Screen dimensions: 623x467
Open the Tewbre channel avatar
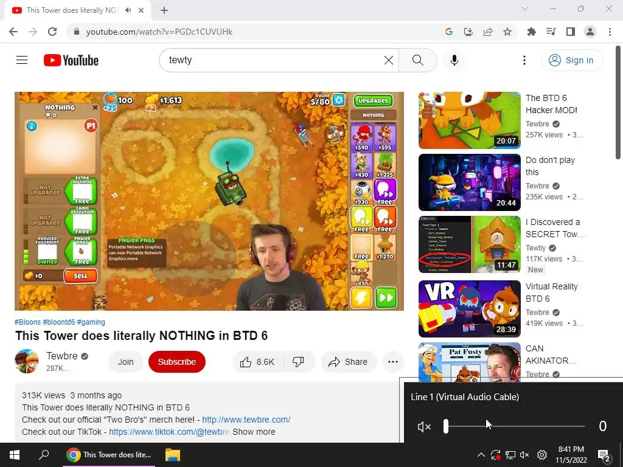27,361
